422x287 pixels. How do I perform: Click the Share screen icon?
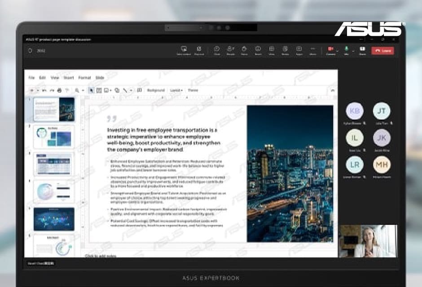pos(362,50)
